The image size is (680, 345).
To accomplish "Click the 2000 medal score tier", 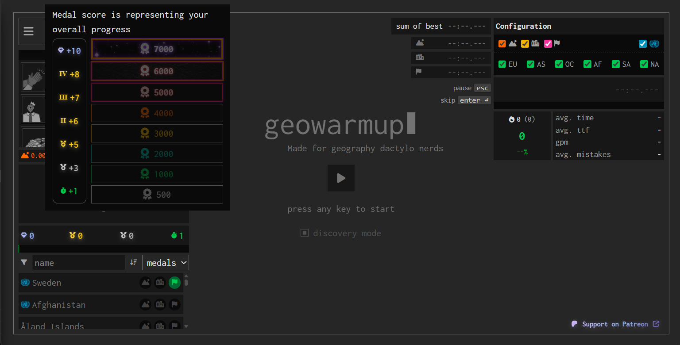I will click(x=157, y=154).
